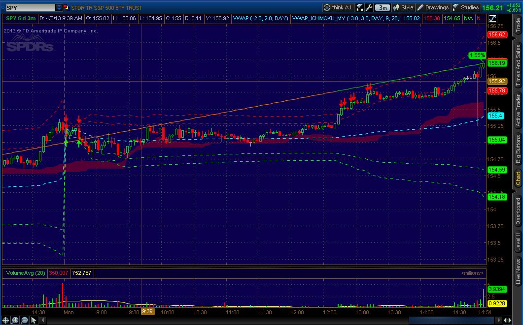The image size is (523, 325).
Task: Expand the SPY symbol dropdown arrow
Action: coord(59,8)
